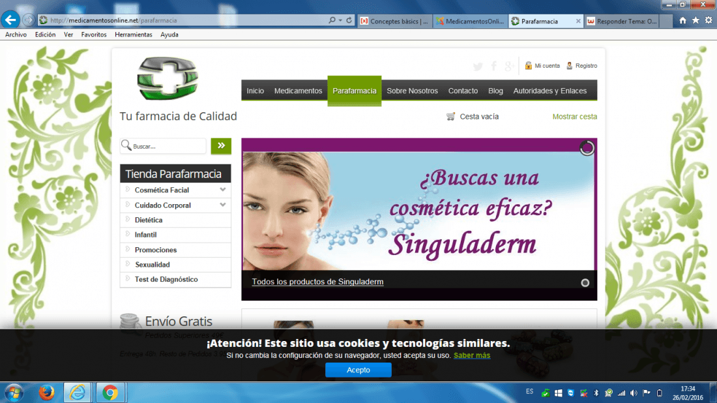Open the Edición menu

45,35
